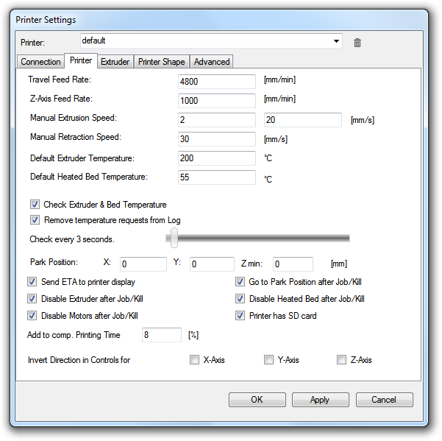Go to the Advanced tab
The height and width of the screenshot is (441, 442).
(x=212, y=62)
